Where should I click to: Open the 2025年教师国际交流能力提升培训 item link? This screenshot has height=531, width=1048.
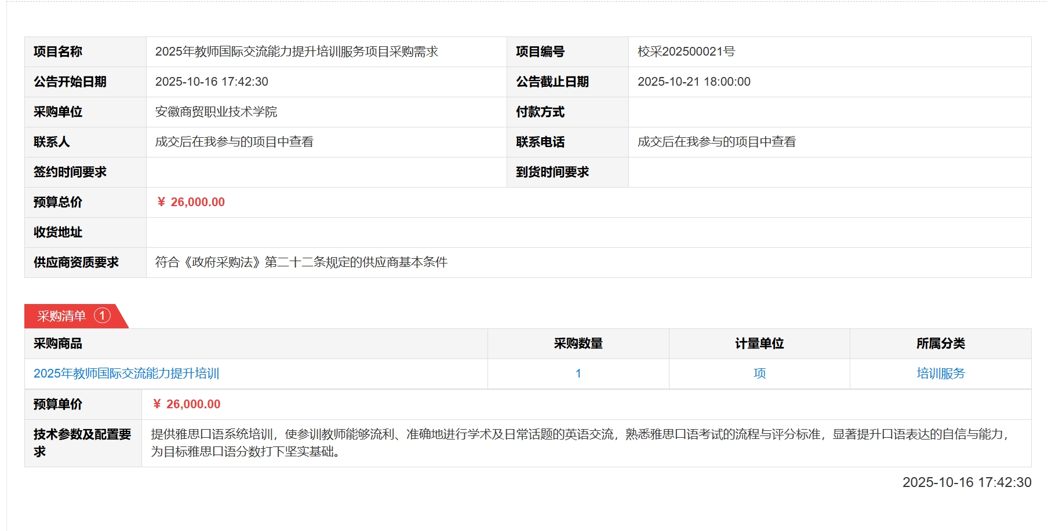126,373
